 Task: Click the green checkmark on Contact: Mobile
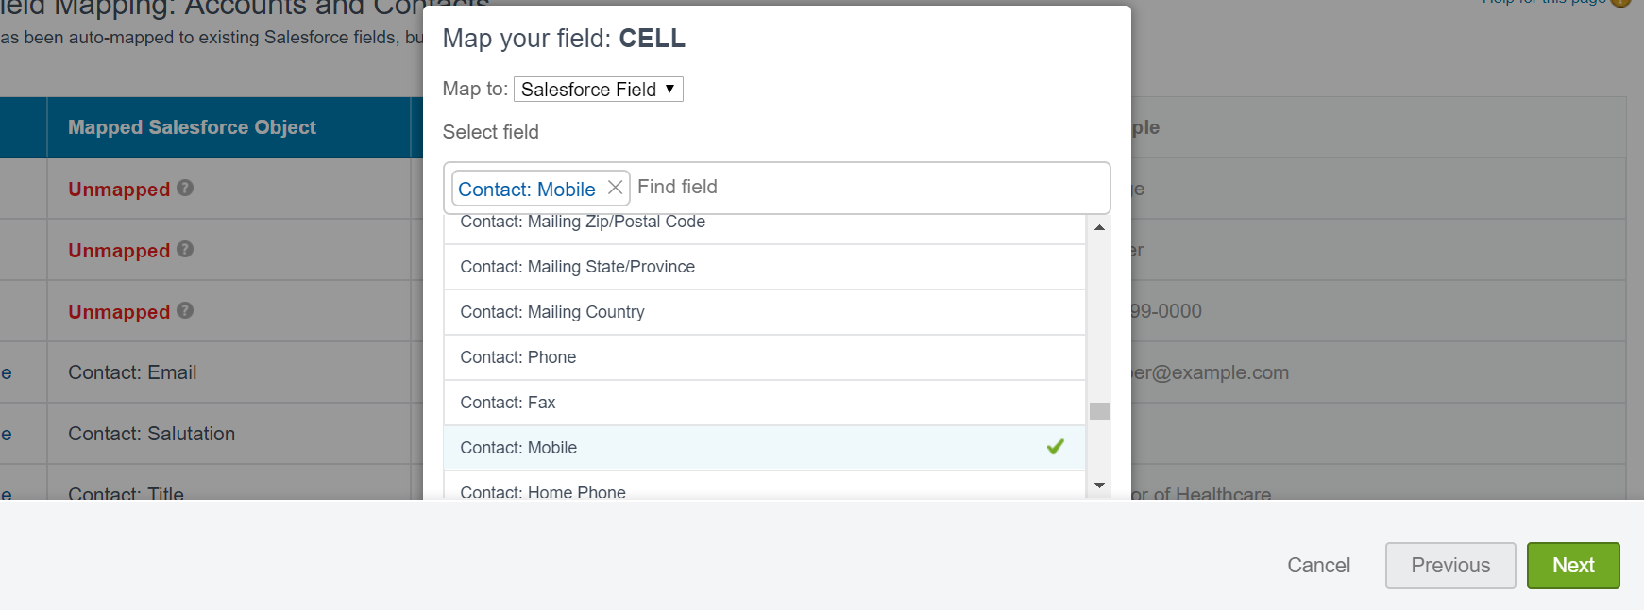point(1055,447)
